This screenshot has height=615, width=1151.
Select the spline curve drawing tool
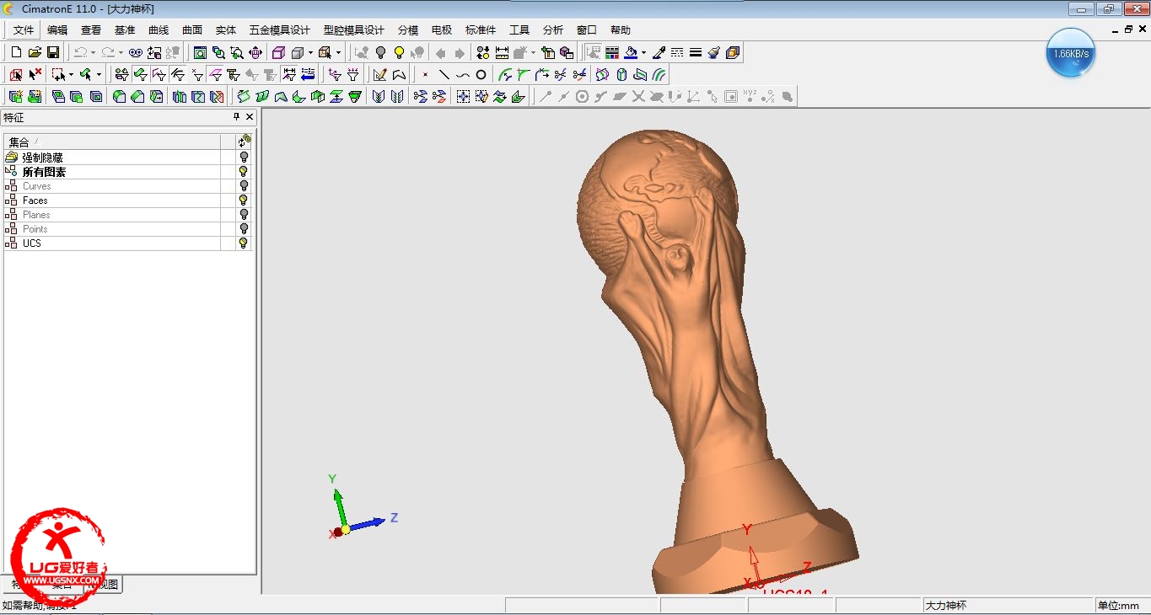point(463,74)
